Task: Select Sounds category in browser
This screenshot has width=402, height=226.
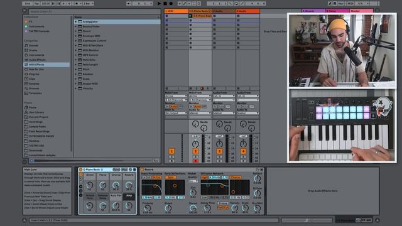Action: (x=33, y=45)
